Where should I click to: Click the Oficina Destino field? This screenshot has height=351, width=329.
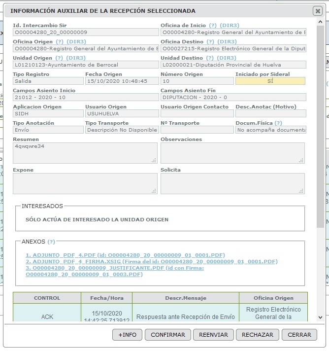coord(233,49)
